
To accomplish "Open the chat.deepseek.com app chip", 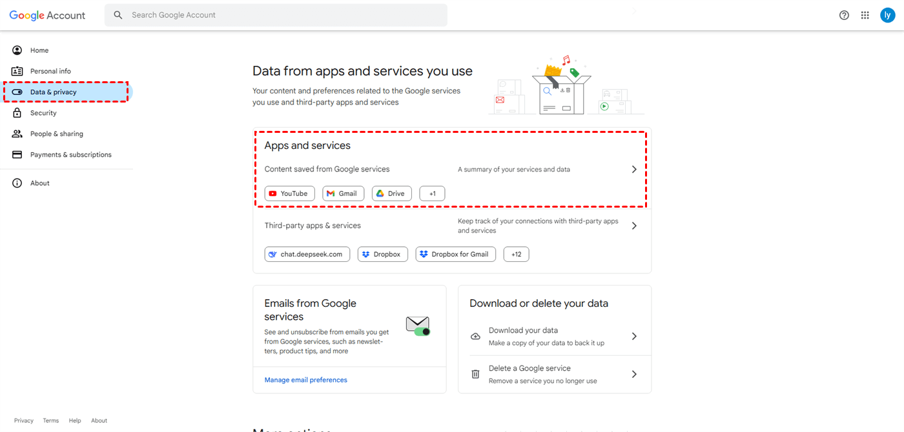I will pyautogui.click(x=307, y=254).
